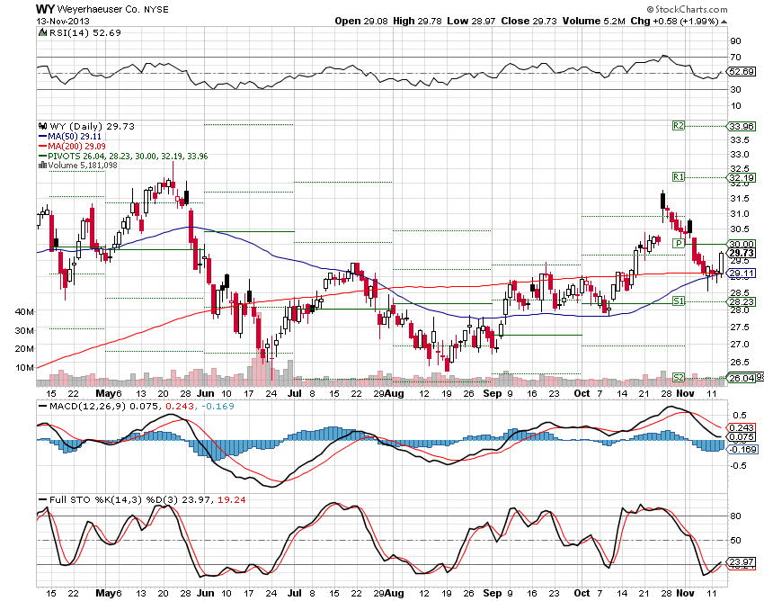
Task: Click the WY (Daily) 29.73 legend label
Action: (x=92, y=126)
